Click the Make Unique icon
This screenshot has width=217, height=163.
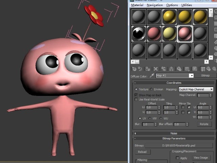(x=171, y=69)
